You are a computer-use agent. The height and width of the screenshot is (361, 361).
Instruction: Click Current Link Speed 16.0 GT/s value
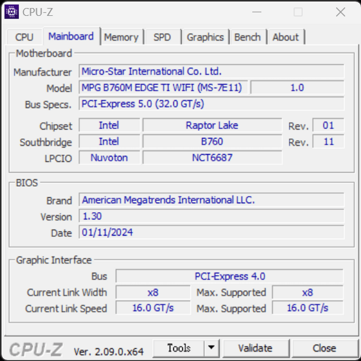point(153,307)
